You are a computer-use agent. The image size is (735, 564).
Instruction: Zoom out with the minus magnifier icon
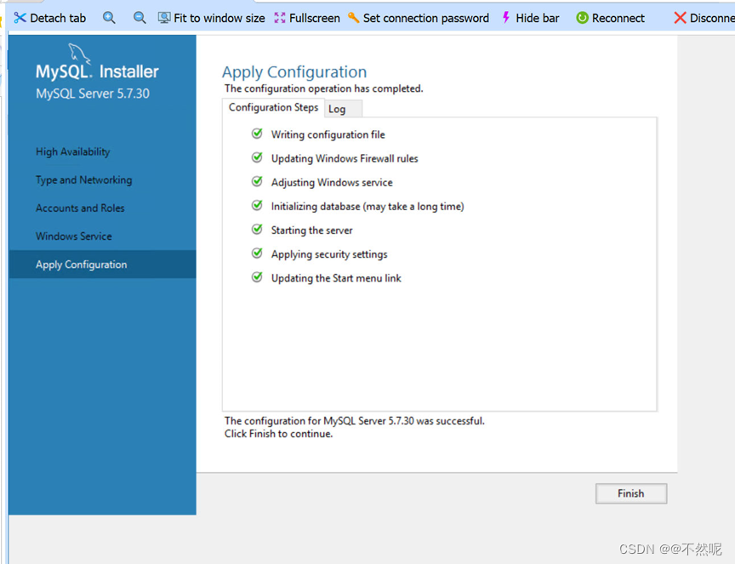pyautogui.click(x=140, y=18)
